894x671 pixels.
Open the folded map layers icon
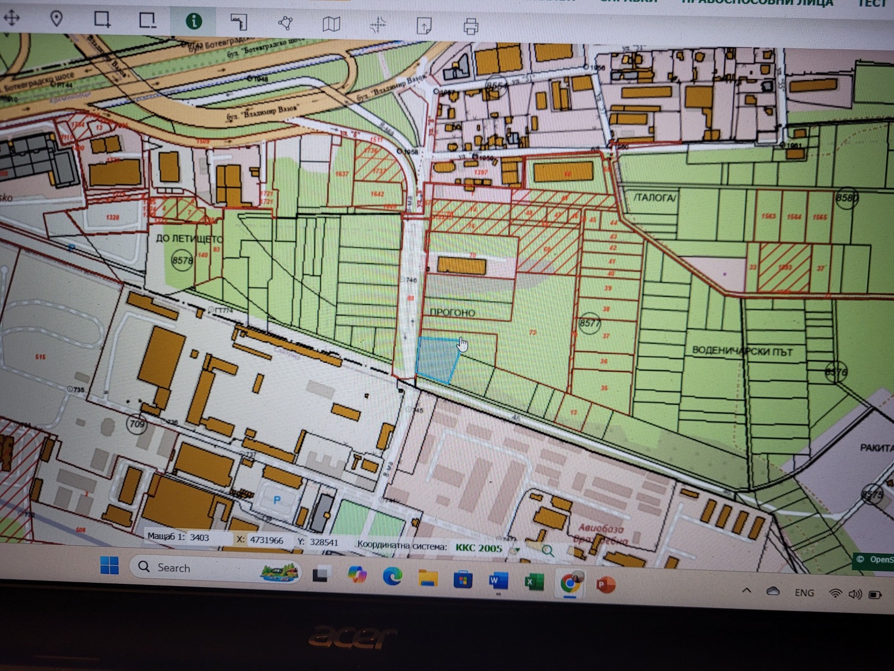331,24
